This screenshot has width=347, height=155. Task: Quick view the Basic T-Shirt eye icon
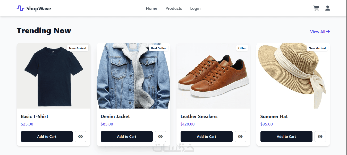pos(80,137)
